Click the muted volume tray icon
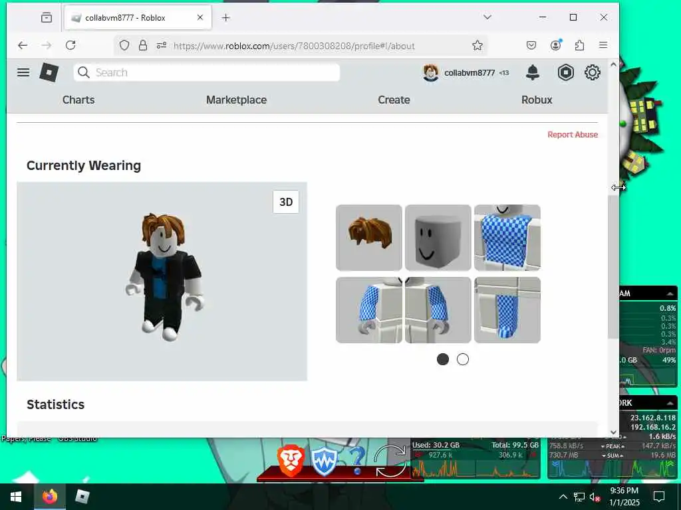The height and width of the screenshot is (510, 681). pyautogui.click(x=595, y=497)
